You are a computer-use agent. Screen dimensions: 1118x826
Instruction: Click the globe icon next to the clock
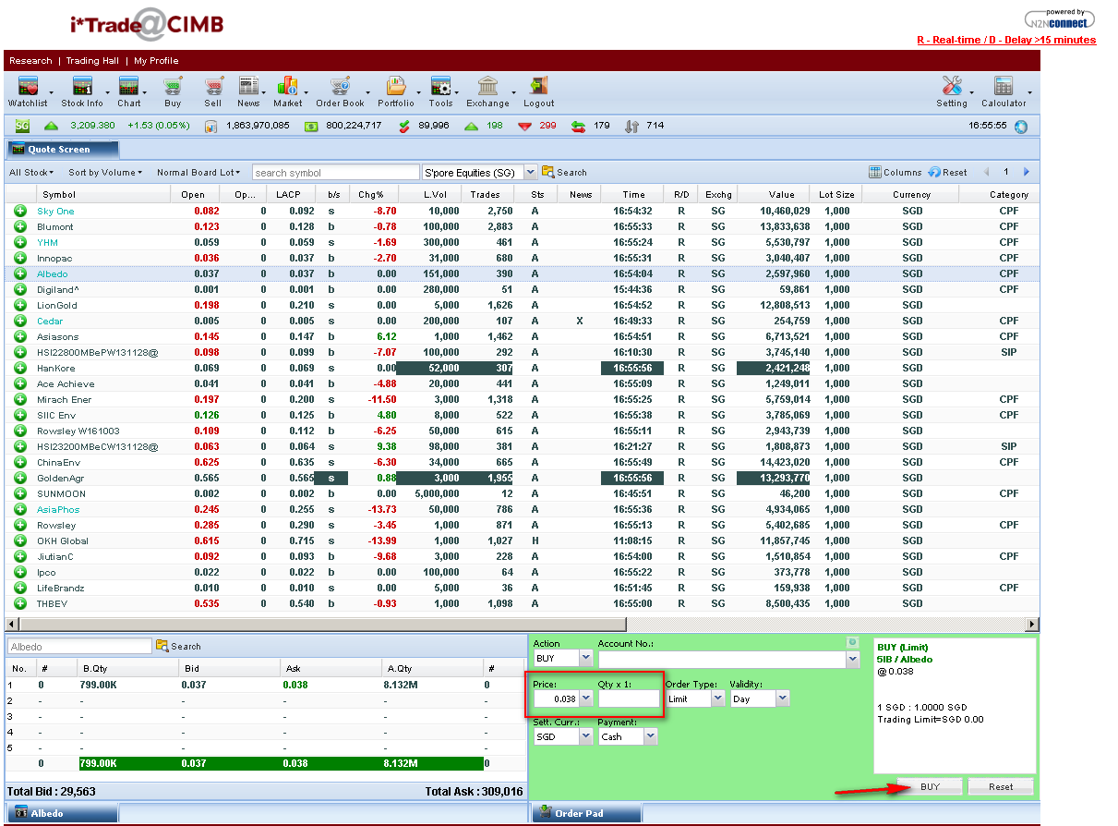point(1020,126)
